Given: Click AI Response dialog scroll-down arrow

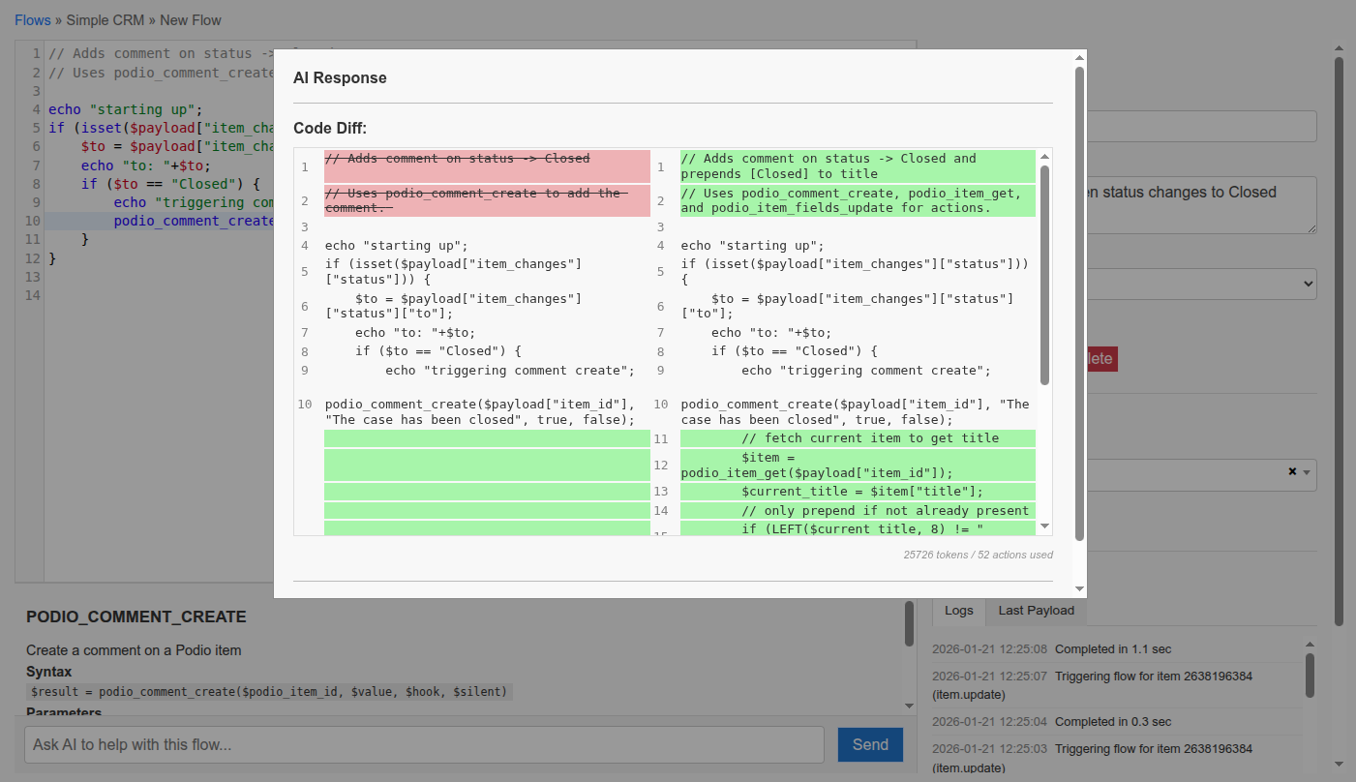Looking at the screenshot, I should (x=1079, y=588).
